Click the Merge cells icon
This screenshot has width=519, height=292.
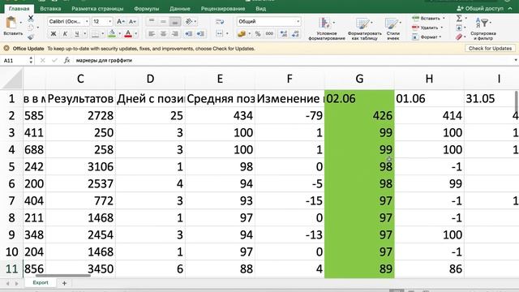[220, 33]
